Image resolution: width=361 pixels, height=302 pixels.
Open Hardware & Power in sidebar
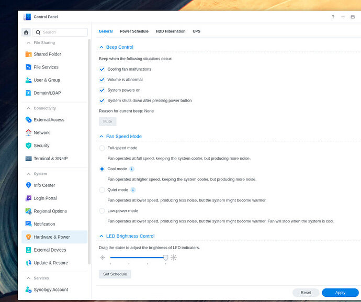[54, 237]
